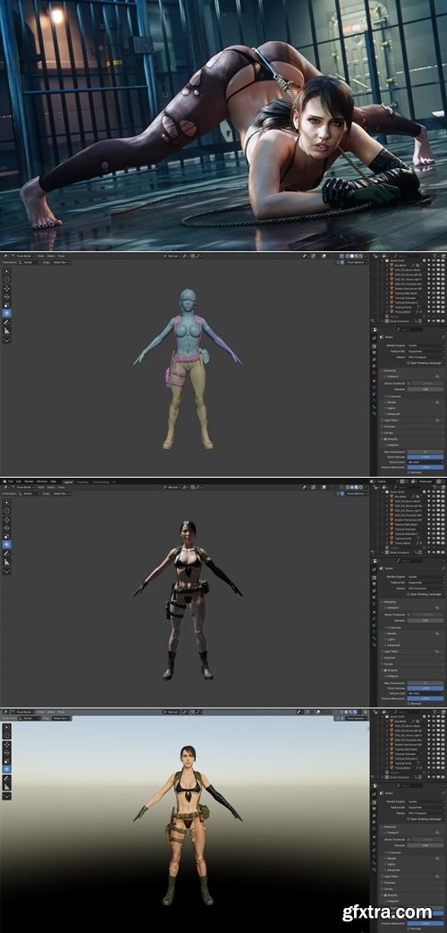The width and height of the screenshot is (447, 933).
Task: Open Object properties tab in dark textured-model window
Action: pos(374,612)
